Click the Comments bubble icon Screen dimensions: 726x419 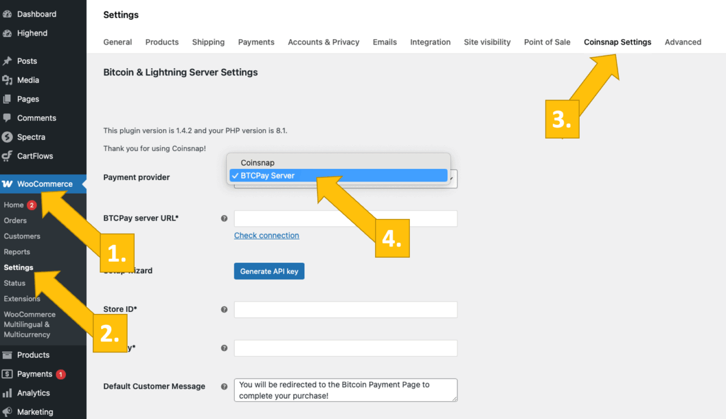click(7, 118)
